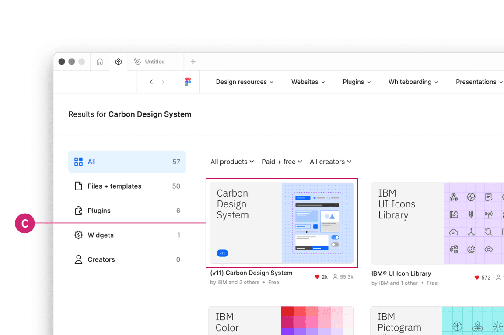
Task: Click the home icon next to window controls
Action: tap(100, 62)
